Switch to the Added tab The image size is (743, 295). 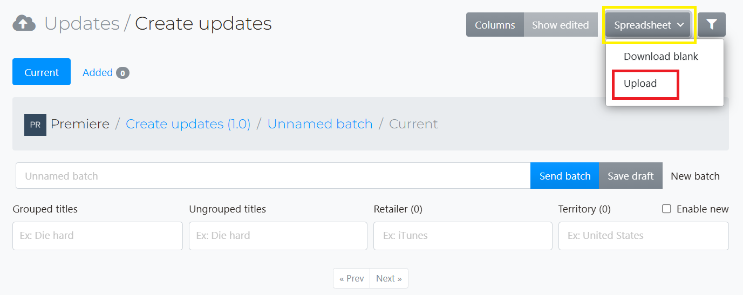pos(98,73)
